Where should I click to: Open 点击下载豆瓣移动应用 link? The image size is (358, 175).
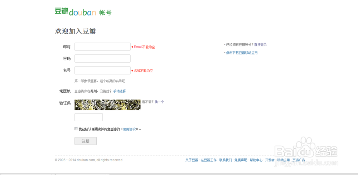click(242, 53)
